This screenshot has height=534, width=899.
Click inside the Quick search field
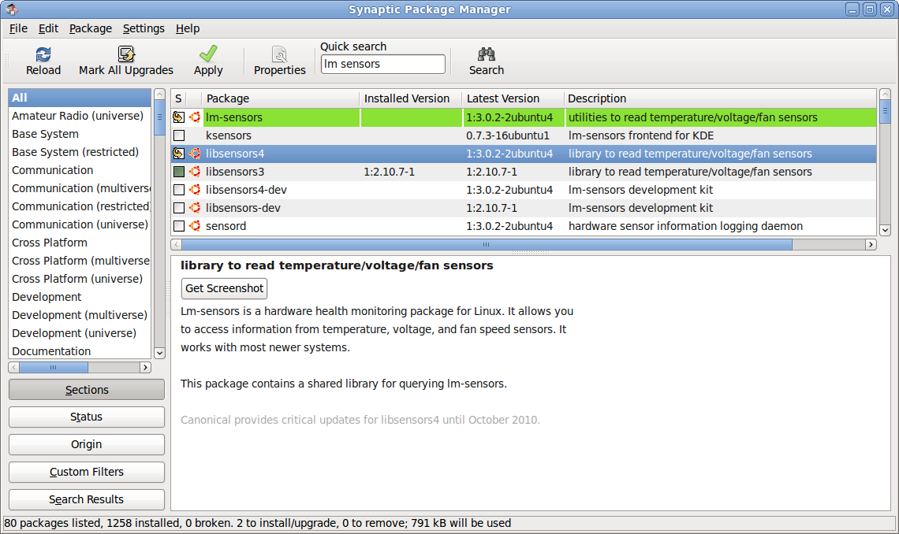[382, 64]
